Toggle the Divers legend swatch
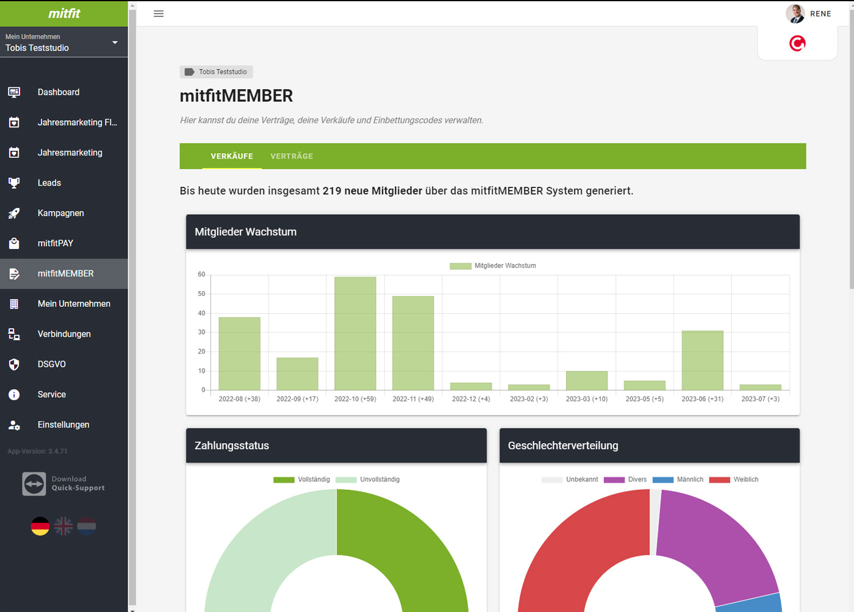Viewport: 854px width, 612px height. [x=614, y=480]
